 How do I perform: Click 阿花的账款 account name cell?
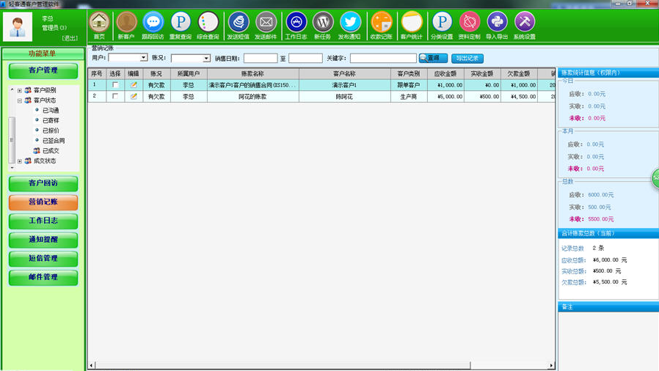click(x=253, y=97)
